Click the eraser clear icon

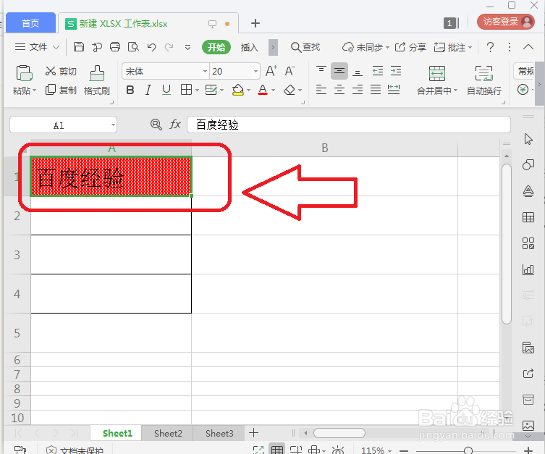290,90
